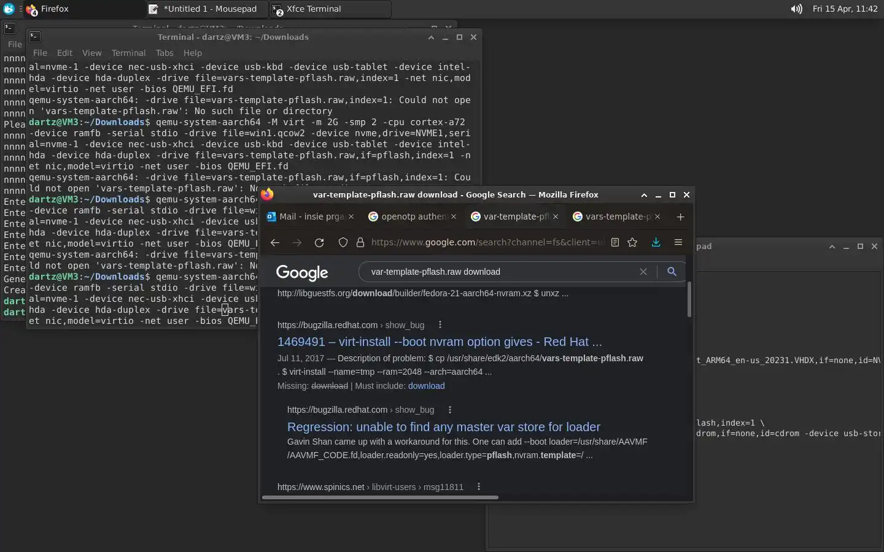Open a new Firefox tab
884x552 pixels.
(680, 217)
